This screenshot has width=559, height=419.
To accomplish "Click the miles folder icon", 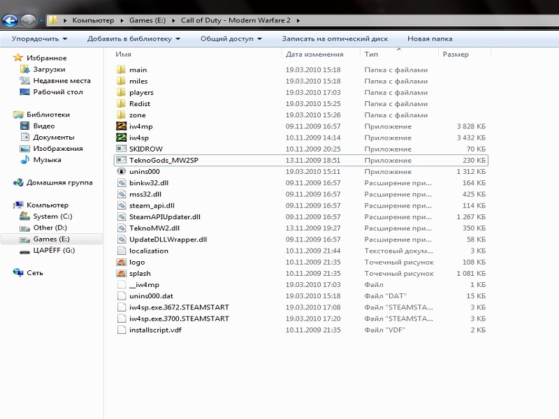I will pos(121,81).
